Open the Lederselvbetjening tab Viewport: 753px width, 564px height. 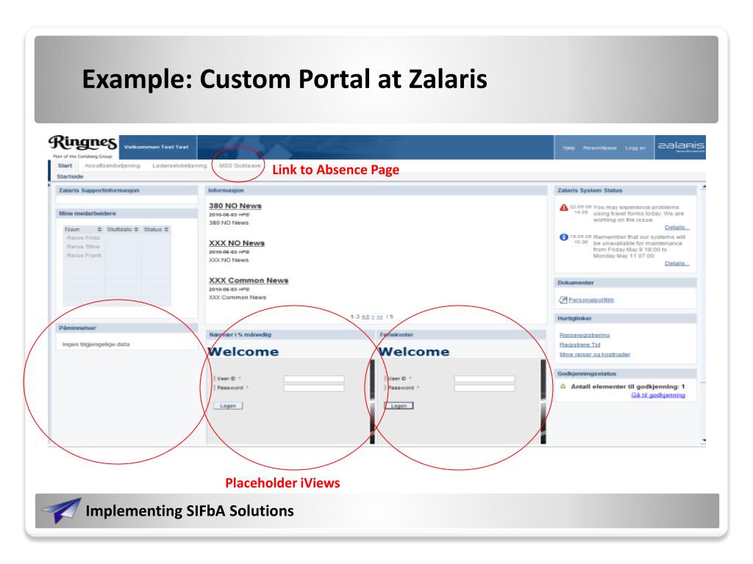click(179, 165)
